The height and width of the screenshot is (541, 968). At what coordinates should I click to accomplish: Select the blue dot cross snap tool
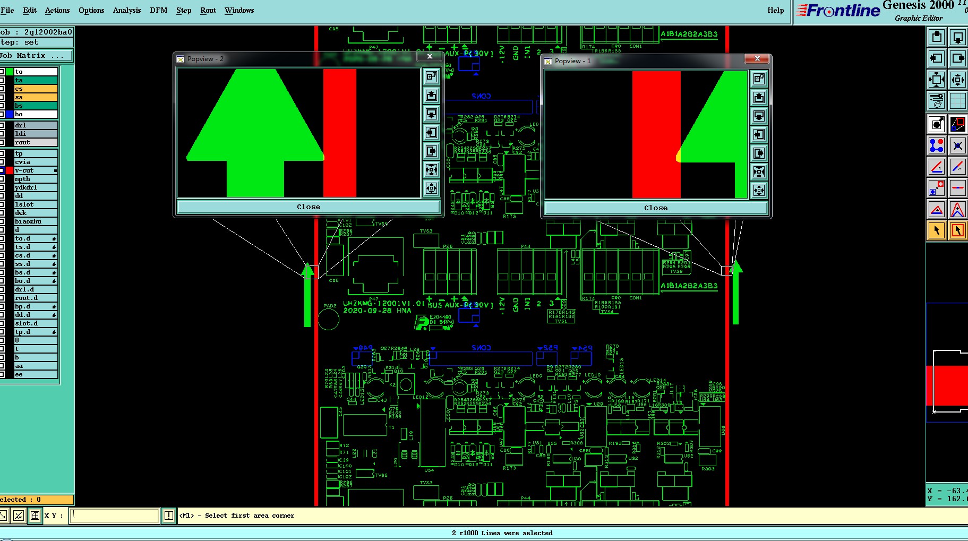coord(958,145)
